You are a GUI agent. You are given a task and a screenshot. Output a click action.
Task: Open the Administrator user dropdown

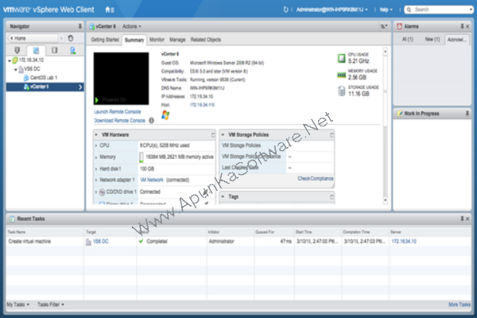[x=332, y=10]
